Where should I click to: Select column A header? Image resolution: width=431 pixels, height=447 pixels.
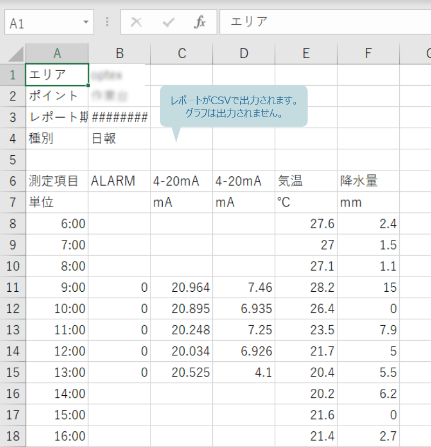[x=57, y=53]
